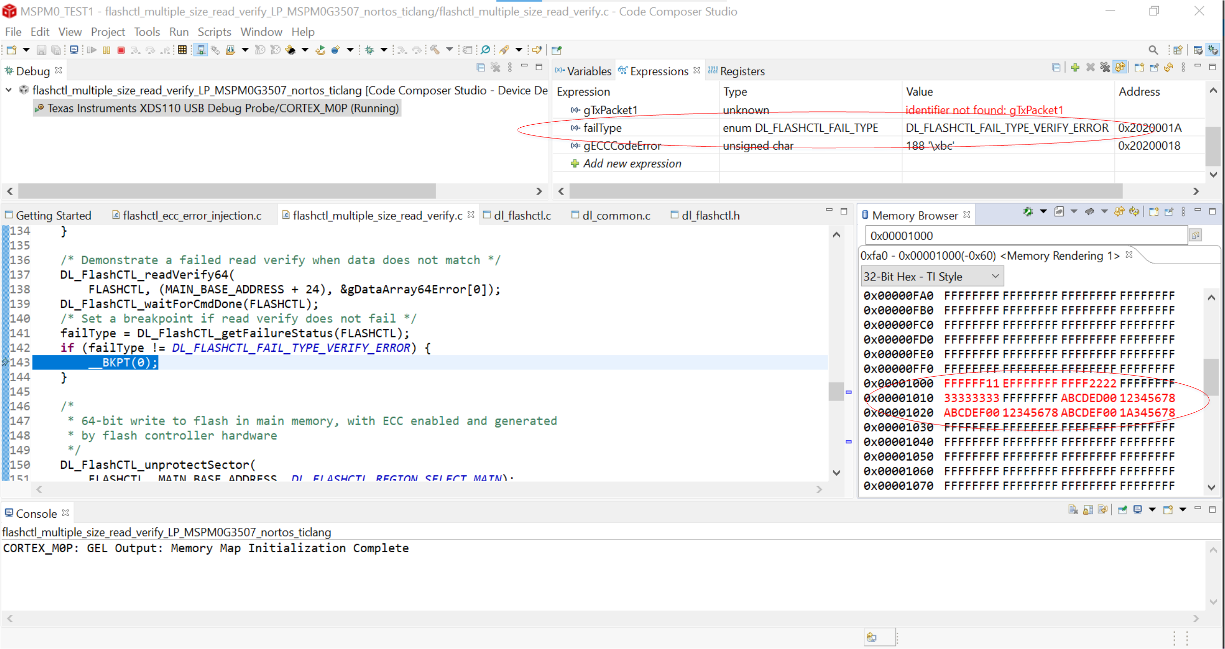Click the Debug bug icon in toolbar
Screen dimensions: 1225x649
(x=370, y=50)
